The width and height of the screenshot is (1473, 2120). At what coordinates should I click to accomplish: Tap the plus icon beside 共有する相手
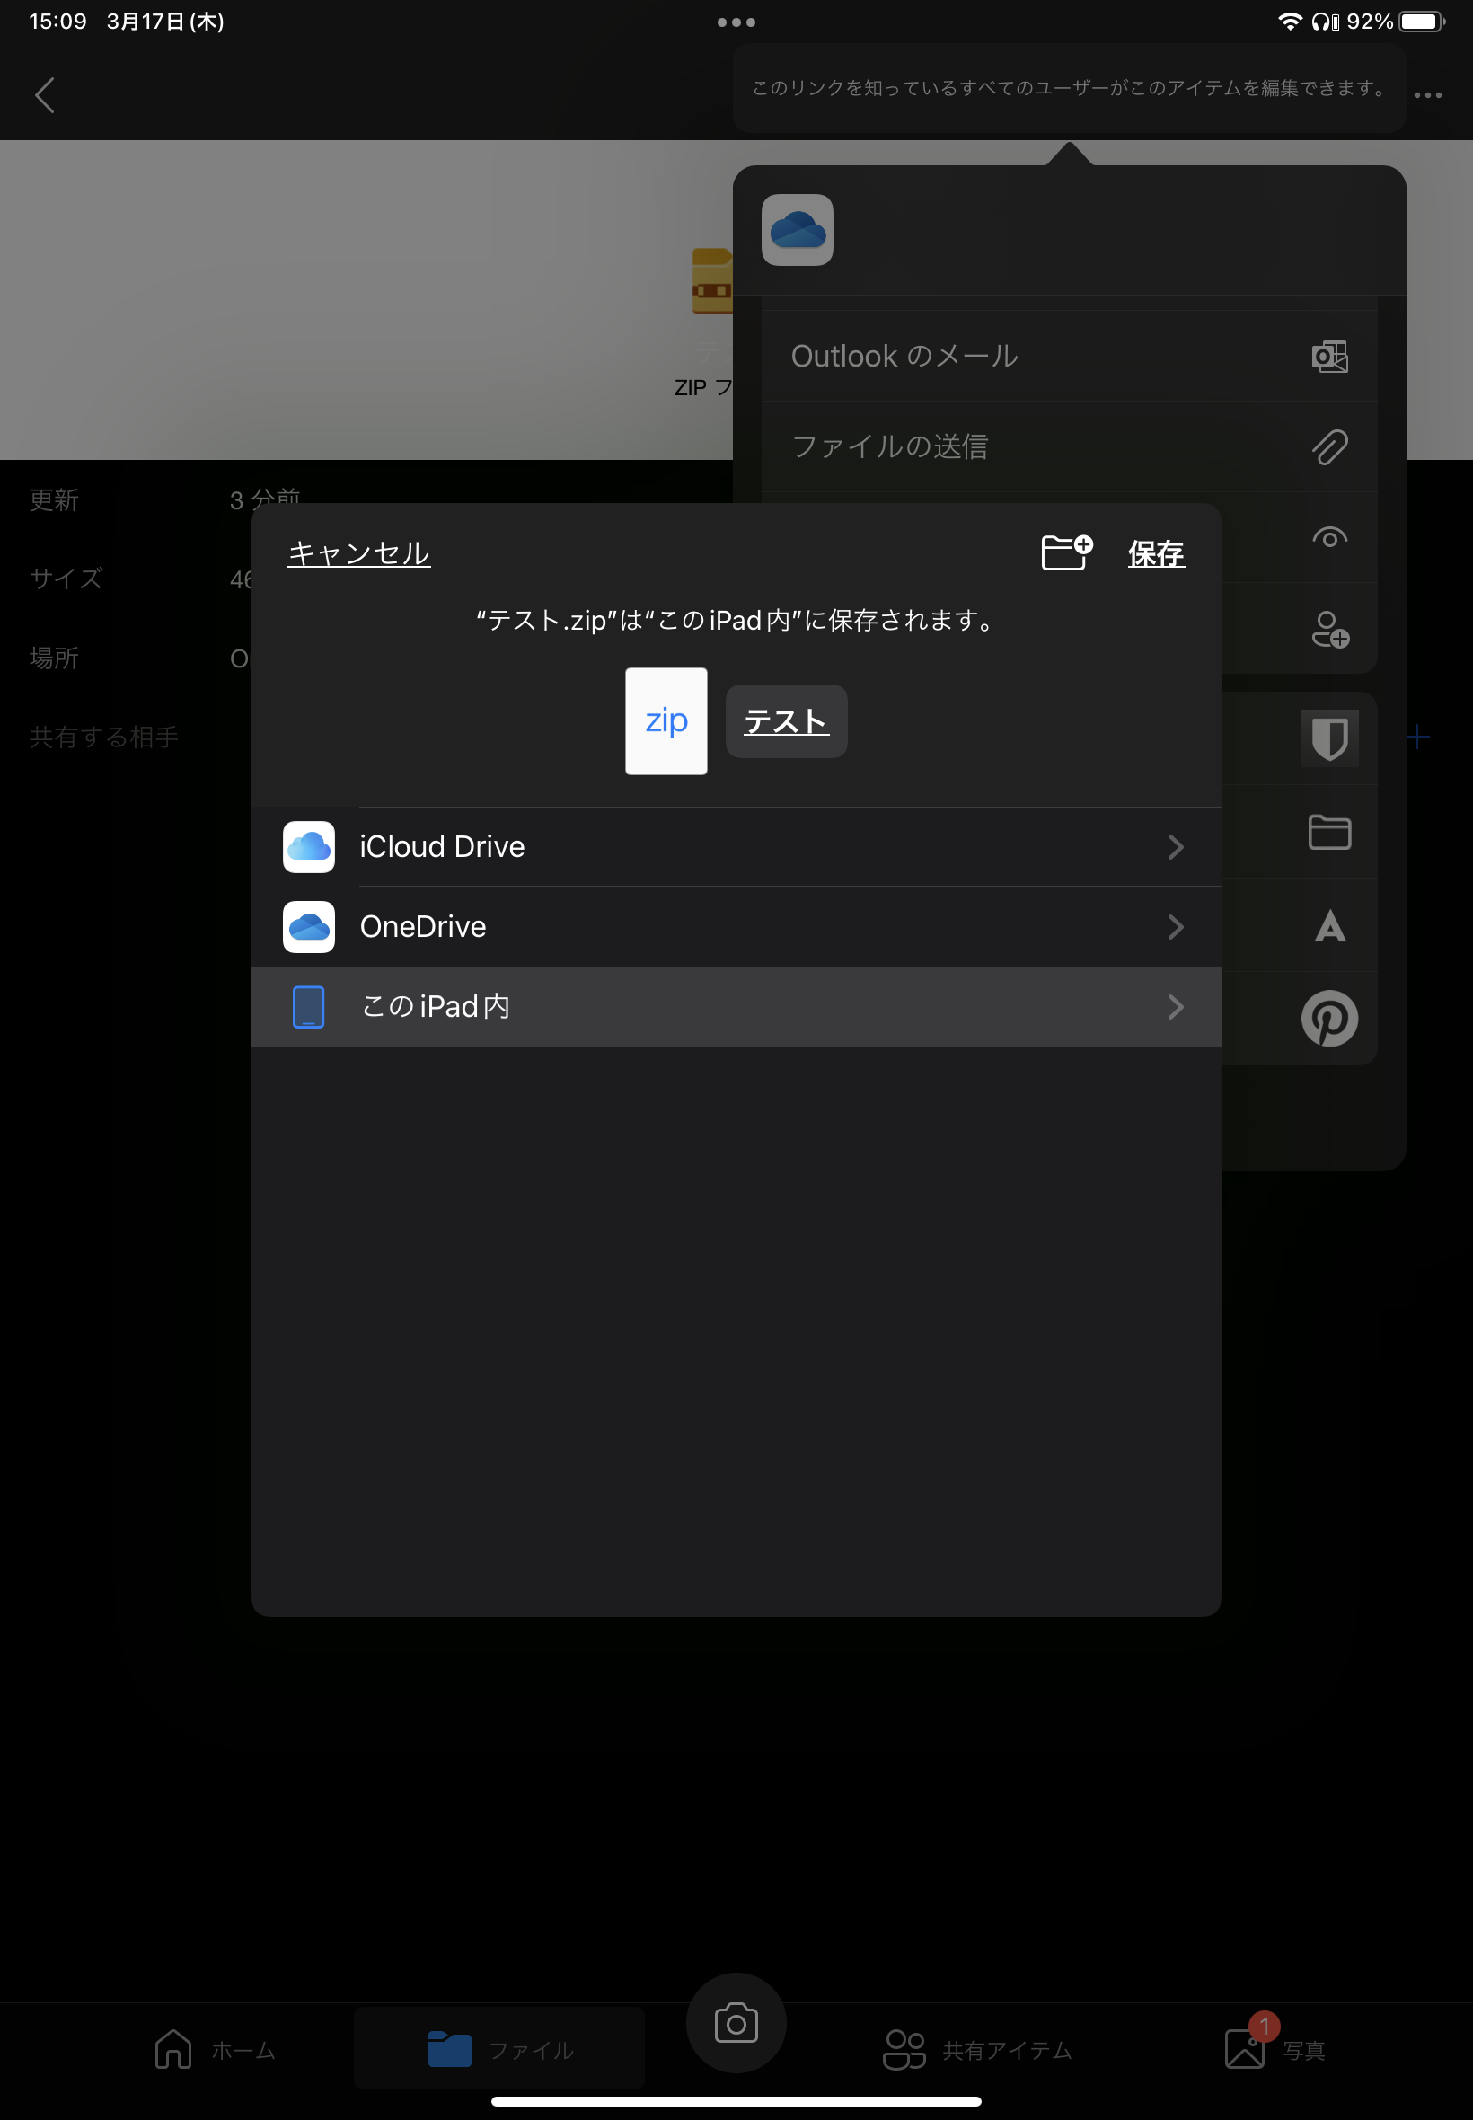(1417, 737)
